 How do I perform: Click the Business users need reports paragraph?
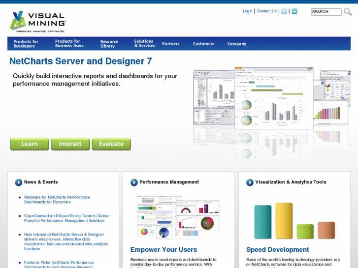coord(176,263)
